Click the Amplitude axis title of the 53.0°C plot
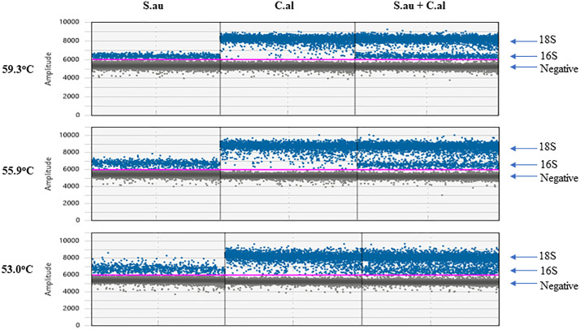 49,280
